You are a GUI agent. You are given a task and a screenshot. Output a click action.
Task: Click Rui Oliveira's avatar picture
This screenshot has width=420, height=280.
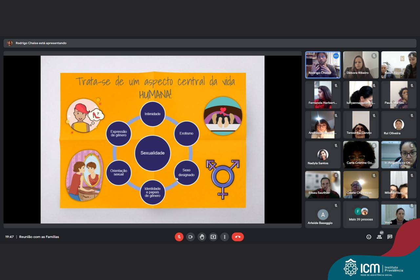[399, 124]
